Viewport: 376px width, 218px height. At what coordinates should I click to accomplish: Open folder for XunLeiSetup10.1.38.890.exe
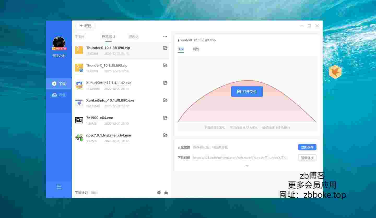pyautogui.click(x=165, y=100)
